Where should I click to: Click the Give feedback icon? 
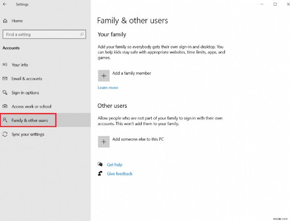coord(100,174)
